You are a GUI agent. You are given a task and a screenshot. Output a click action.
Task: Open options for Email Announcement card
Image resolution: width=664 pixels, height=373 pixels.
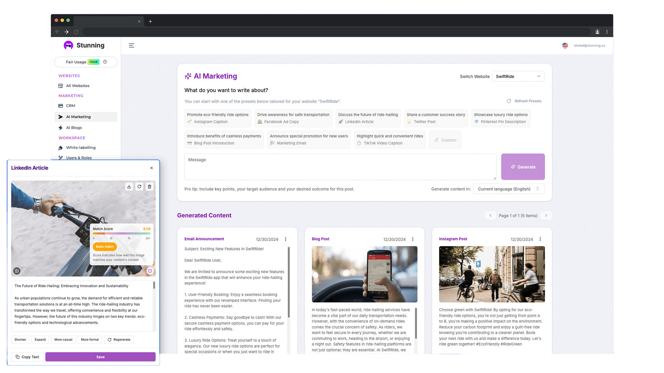pyautogui.click(x=286, y=239)
